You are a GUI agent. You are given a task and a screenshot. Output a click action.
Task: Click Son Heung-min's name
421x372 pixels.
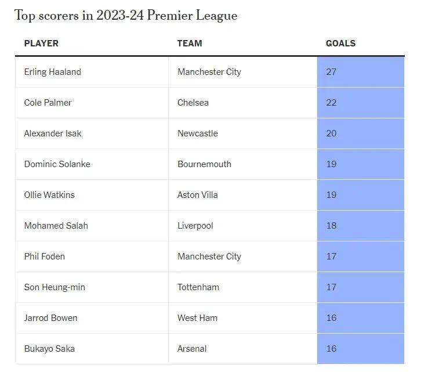point(55,287)
